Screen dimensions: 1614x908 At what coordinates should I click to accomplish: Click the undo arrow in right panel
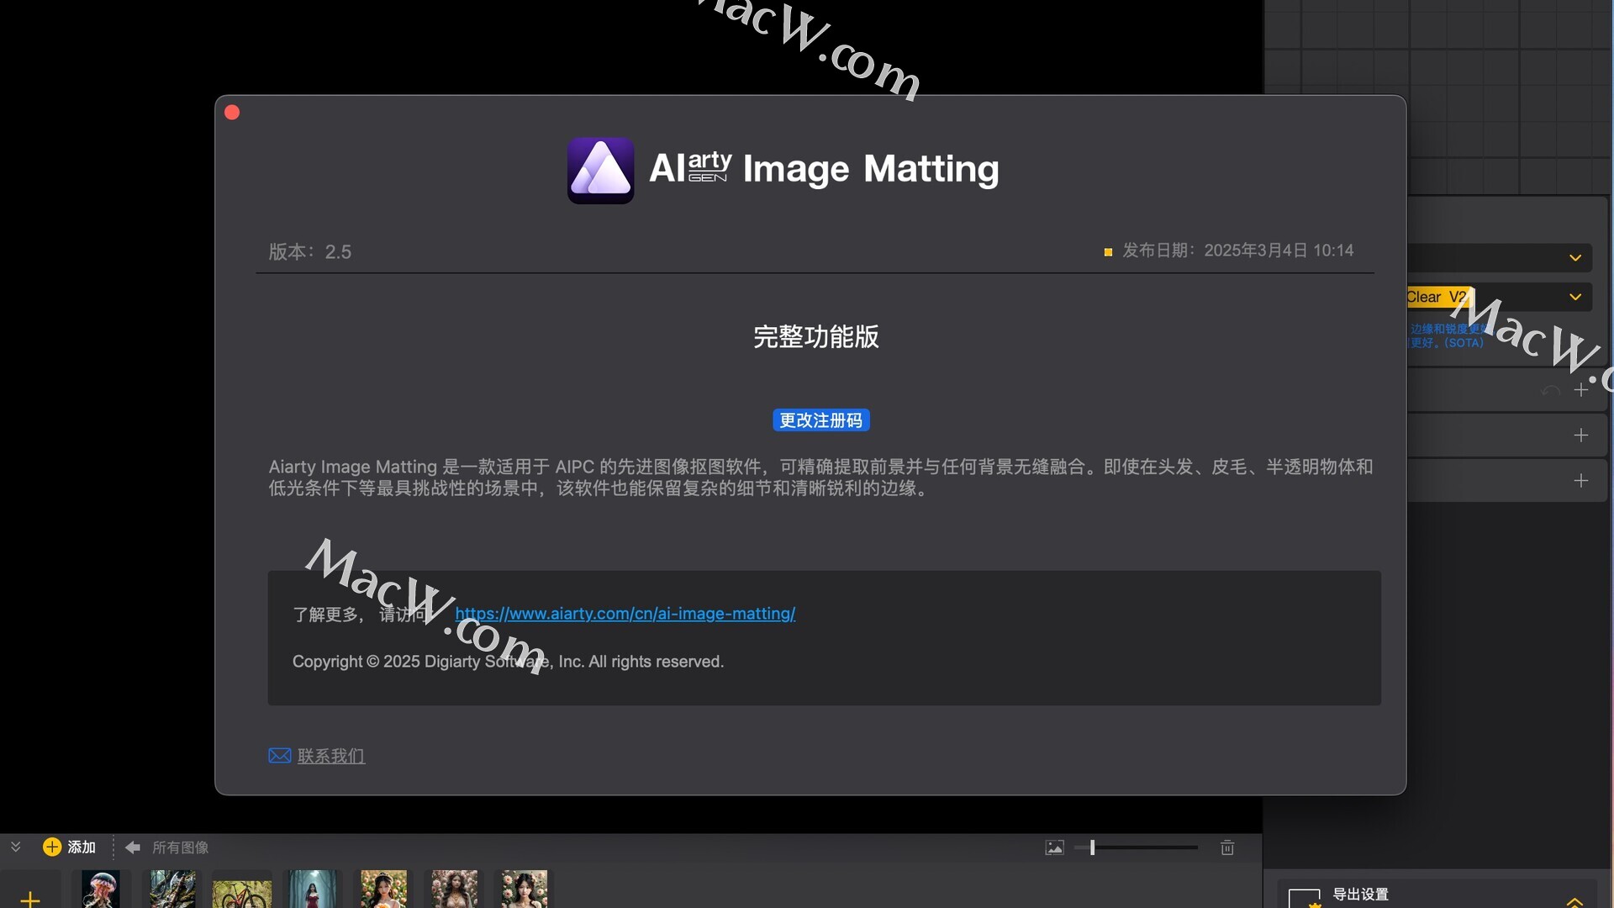click(x=1550, y=390)
